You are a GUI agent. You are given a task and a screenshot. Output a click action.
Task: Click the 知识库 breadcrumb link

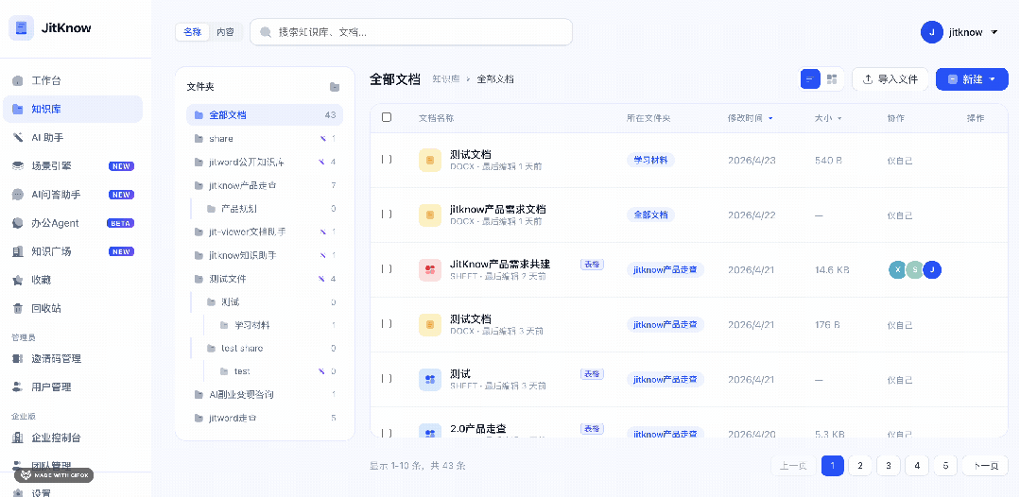tap(445, 79)
